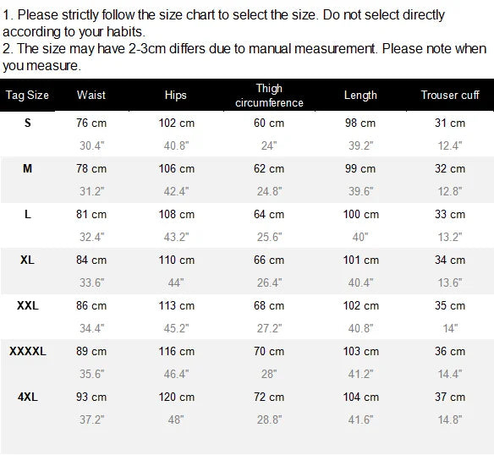Select the XXL size row label
The image size is (494, 455).
click(28, 305)
